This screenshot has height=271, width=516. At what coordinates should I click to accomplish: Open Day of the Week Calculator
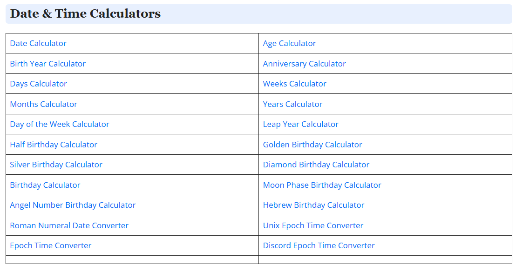[60, 124]
